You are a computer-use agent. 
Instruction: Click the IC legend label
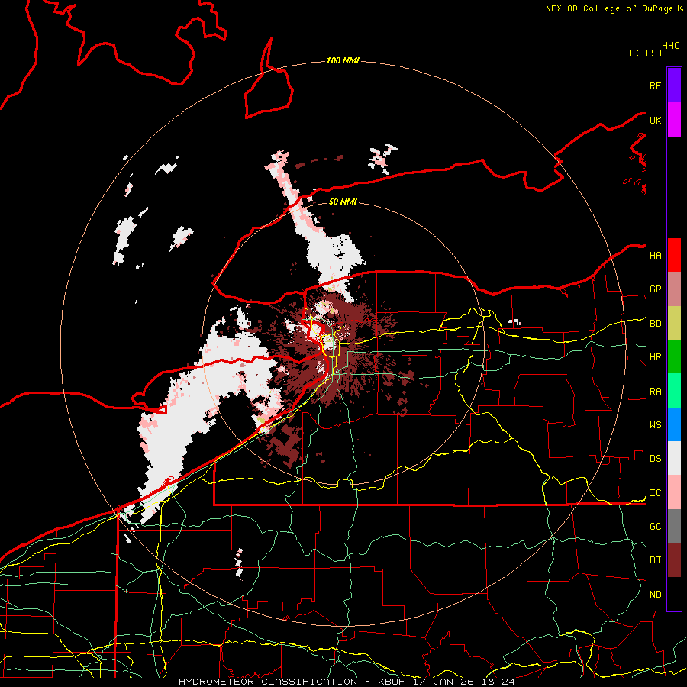[655, 492]
